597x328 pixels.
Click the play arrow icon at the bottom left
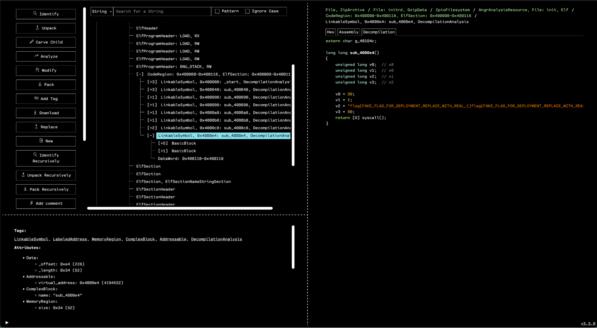point(7,323)
